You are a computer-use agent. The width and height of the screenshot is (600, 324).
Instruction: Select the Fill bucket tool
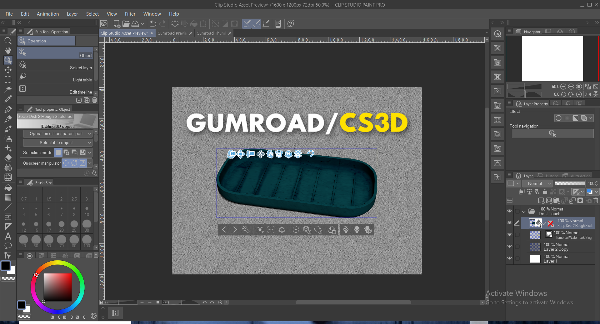tap(8, 188)
